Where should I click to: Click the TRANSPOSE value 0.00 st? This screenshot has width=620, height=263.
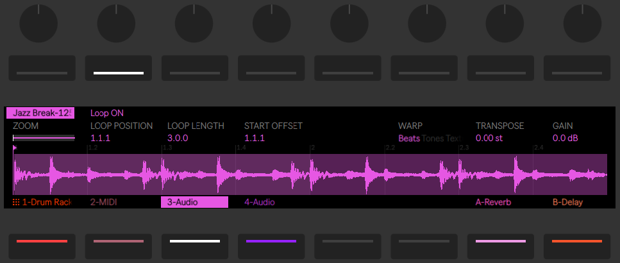pos(489,139)
